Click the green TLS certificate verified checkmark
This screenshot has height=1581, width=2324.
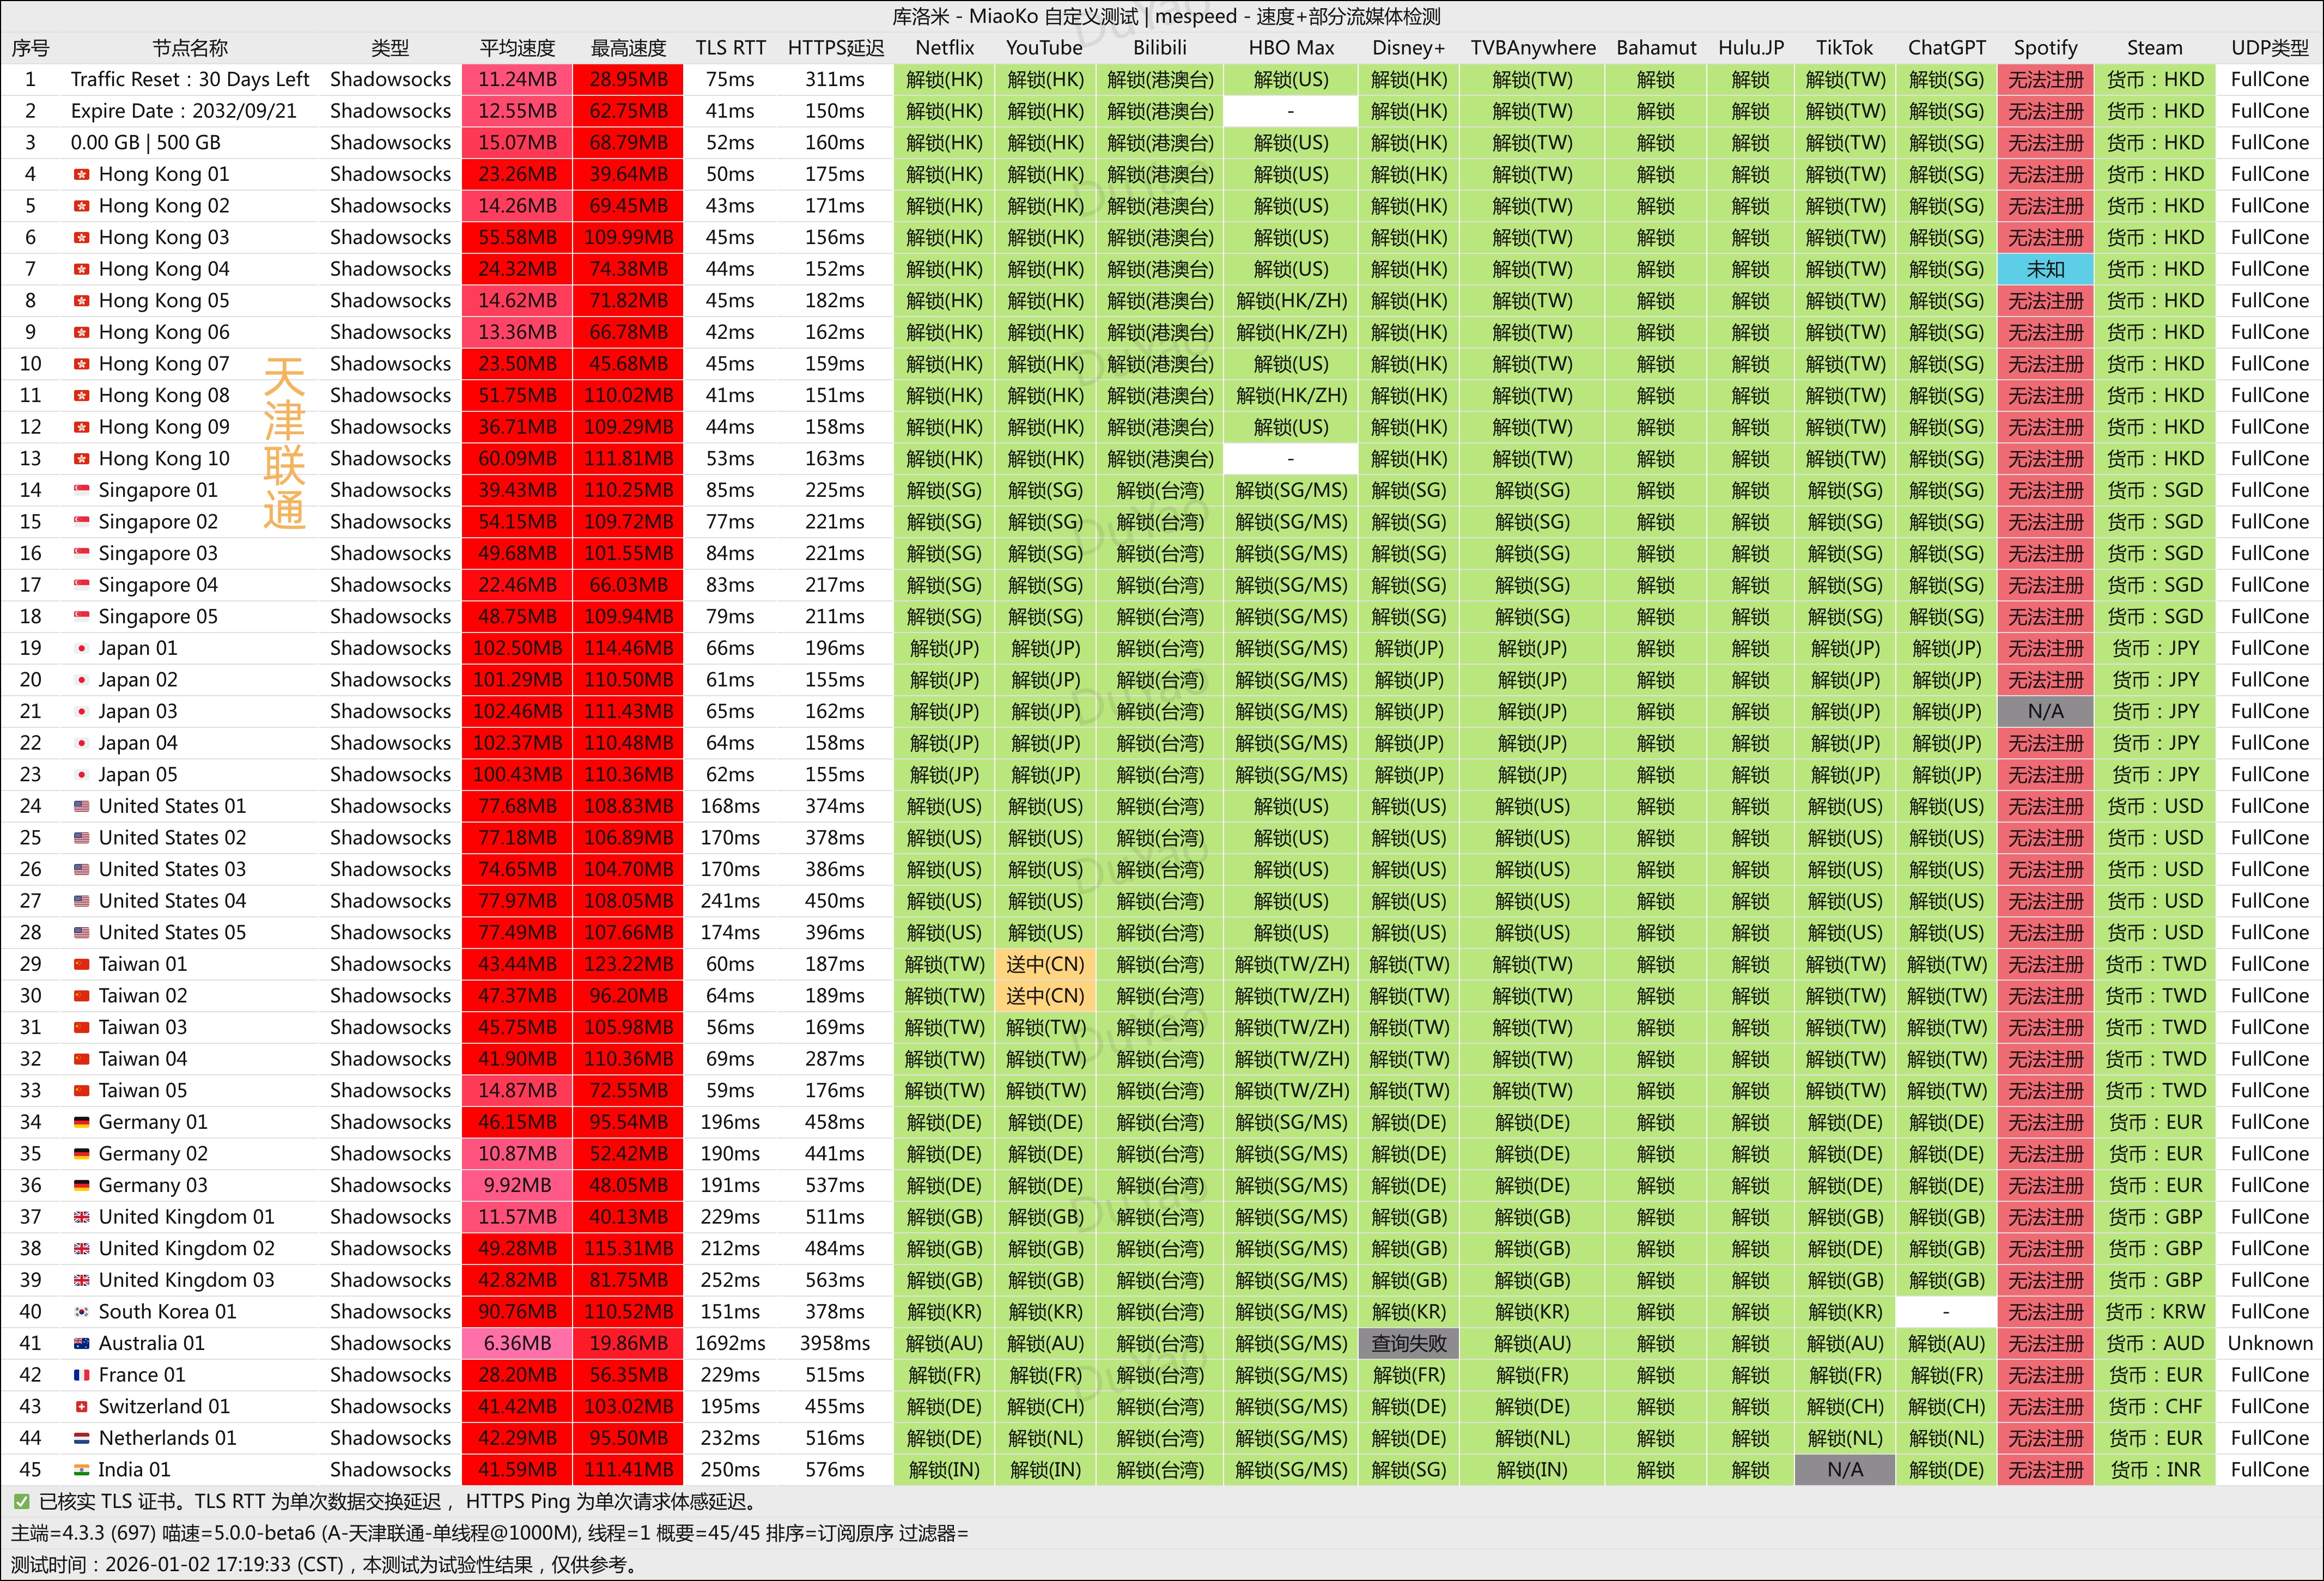[x=21, y=1502]
